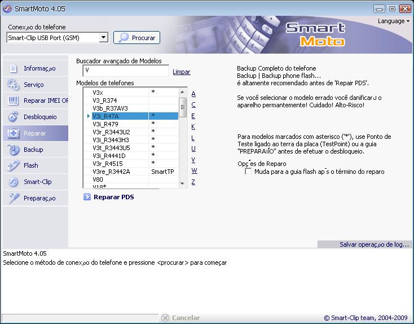Open the Preparação section label
The image size is (414, 324).
pos(39,198)
